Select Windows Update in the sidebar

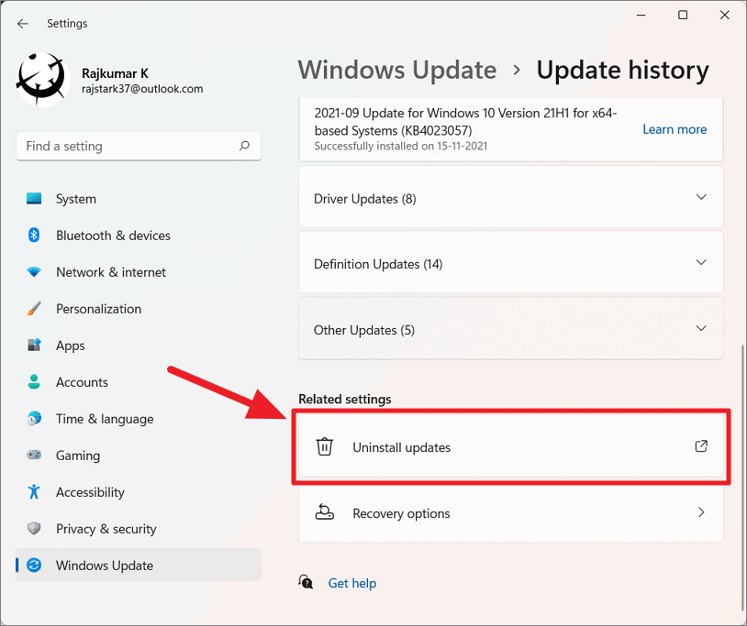pos(139,566)
